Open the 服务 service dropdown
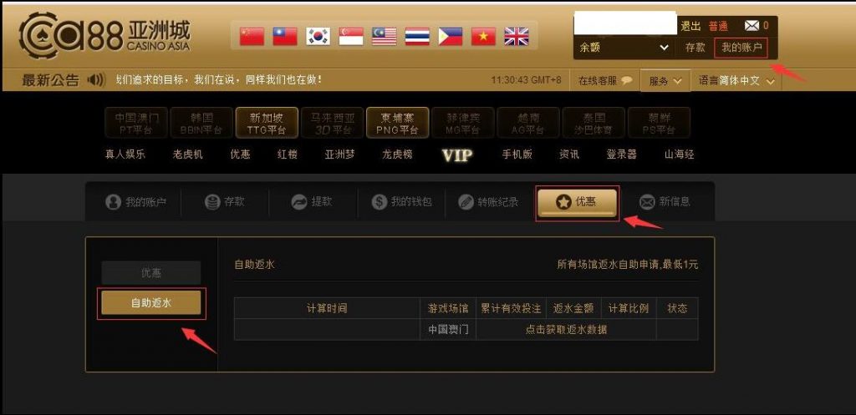This screenshot has height=415, width=856. pos(665,81)
